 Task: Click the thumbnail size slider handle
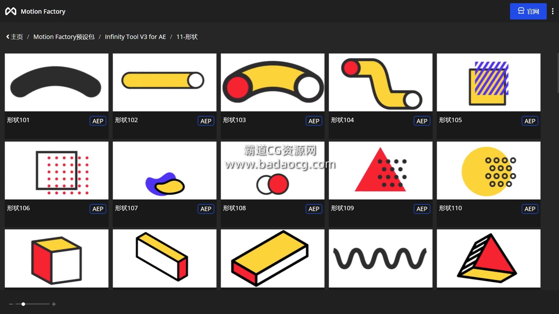pos(23,304)
